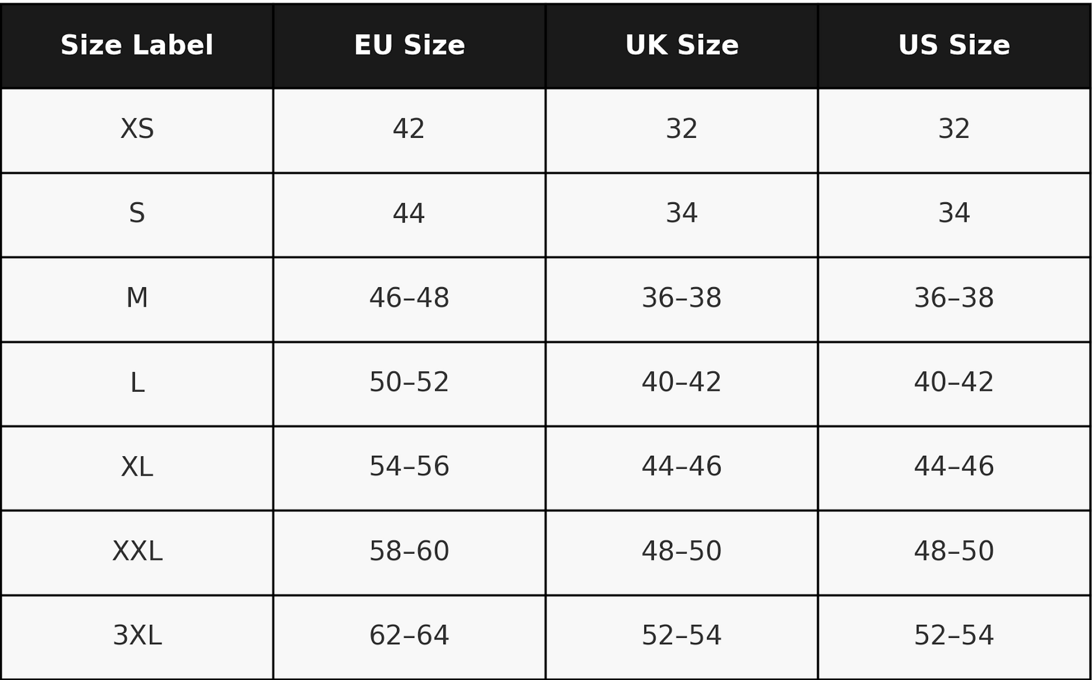Screen dimensions: 1092x680
Task: Click the US Size column header
Action: click(x=954, y=46)
